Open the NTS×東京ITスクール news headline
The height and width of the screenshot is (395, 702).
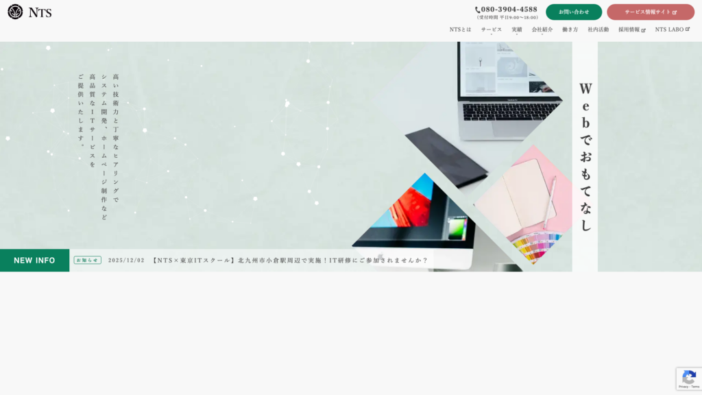coord(289,261)
